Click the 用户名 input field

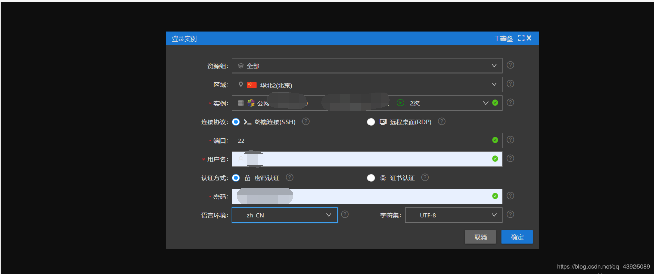(x=367, y=159)
